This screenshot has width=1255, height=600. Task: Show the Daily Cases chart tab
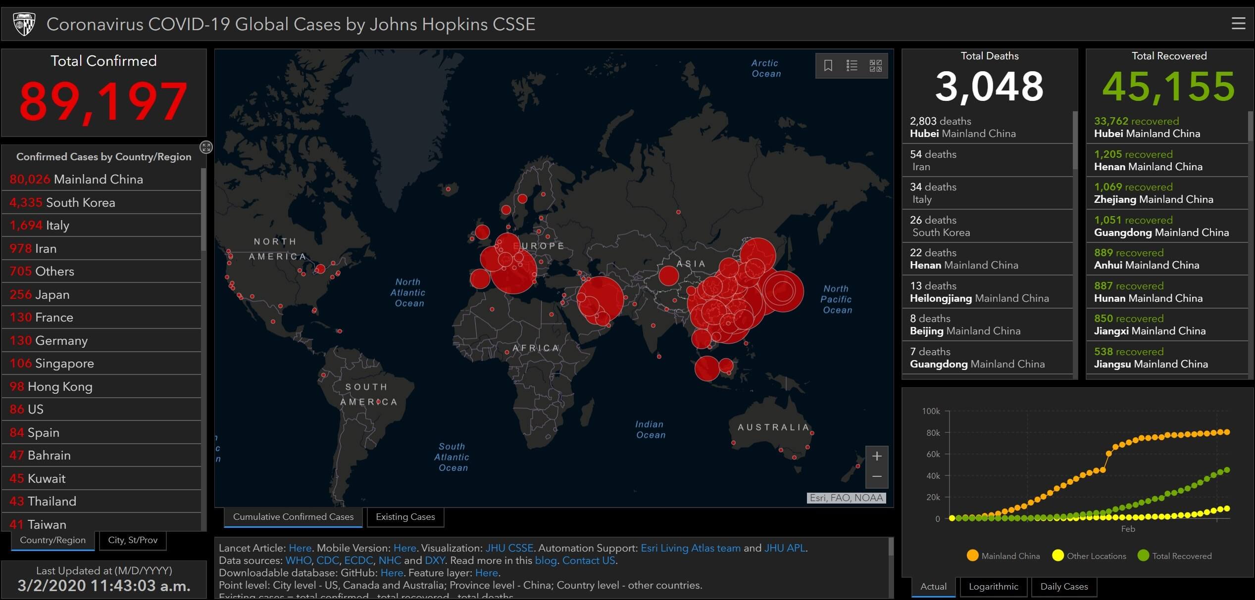(1064, 587)
